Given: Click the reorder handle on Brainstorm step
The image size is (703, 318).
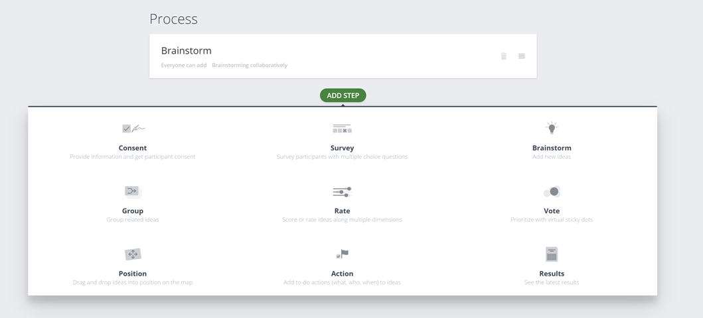Looking at the screenshot, I should tap(521, 56).
